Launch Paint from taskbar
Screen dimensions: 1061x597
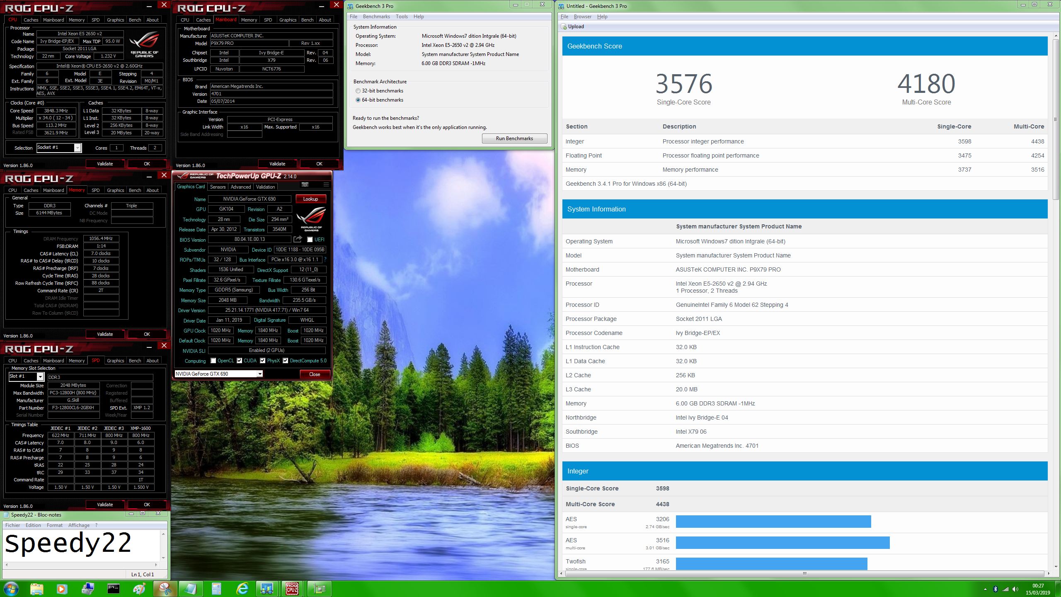coord(139,589)
